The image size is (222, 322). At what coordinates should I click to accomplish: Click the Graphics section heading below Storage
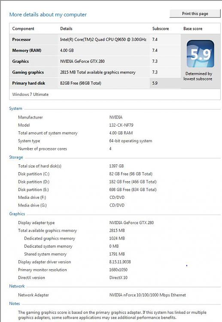(x=17, y=214)
